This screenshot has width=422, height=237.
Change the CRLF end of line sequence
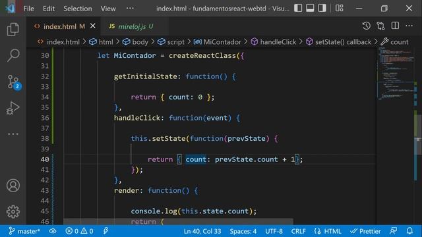298,231
